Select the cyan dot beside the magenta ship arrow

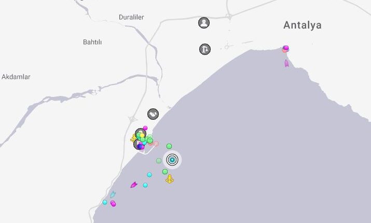point(145,185)
